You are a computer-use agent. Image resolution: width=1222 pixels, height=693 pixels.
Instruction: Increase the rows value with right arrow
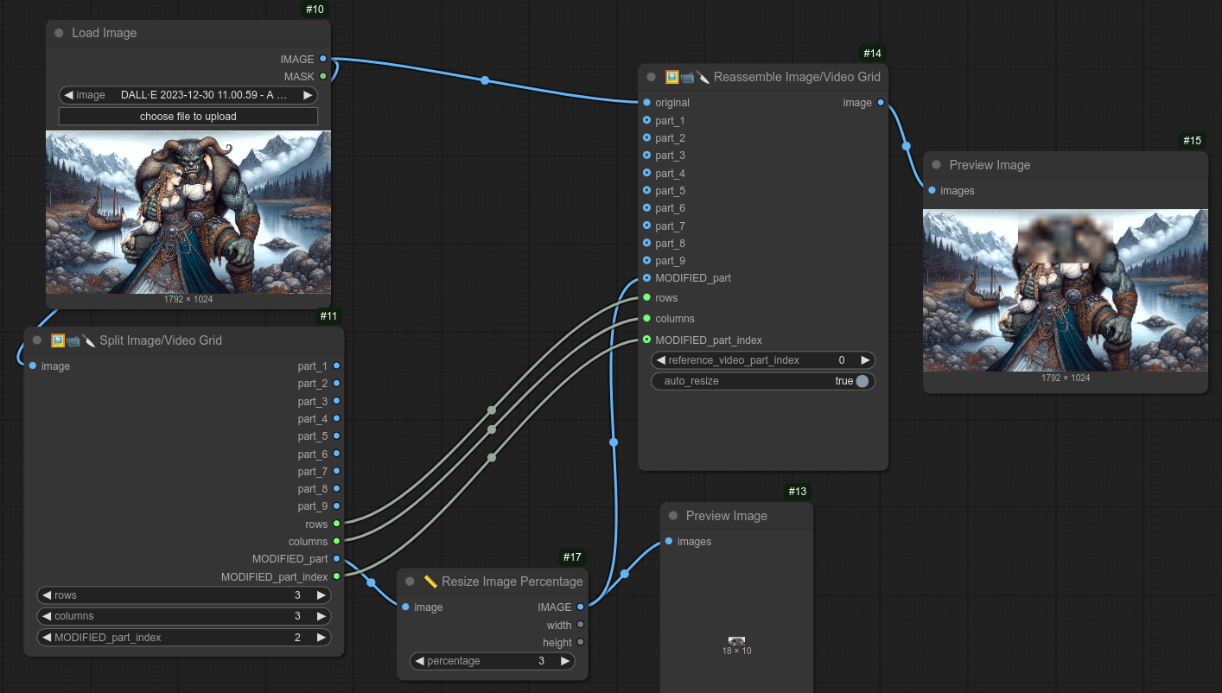321,595
